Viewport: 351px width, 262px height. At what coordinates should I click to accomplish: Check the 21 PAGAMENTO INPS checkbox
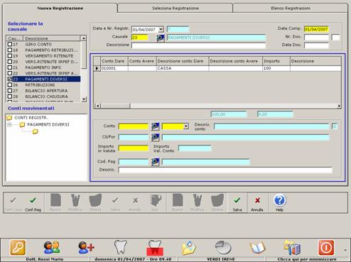[x=10, y=67]
